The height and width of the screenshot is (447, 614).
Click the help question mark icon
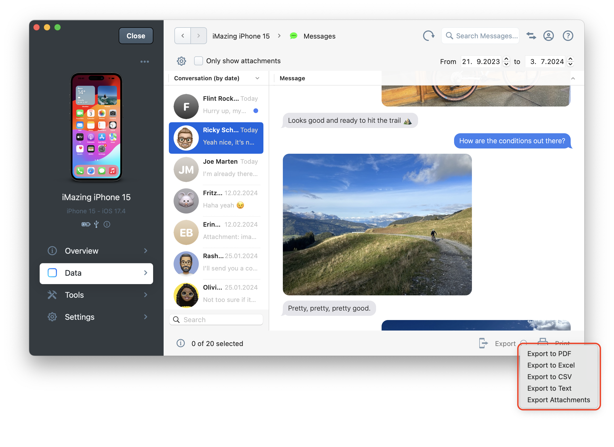(x=568, y=36)
